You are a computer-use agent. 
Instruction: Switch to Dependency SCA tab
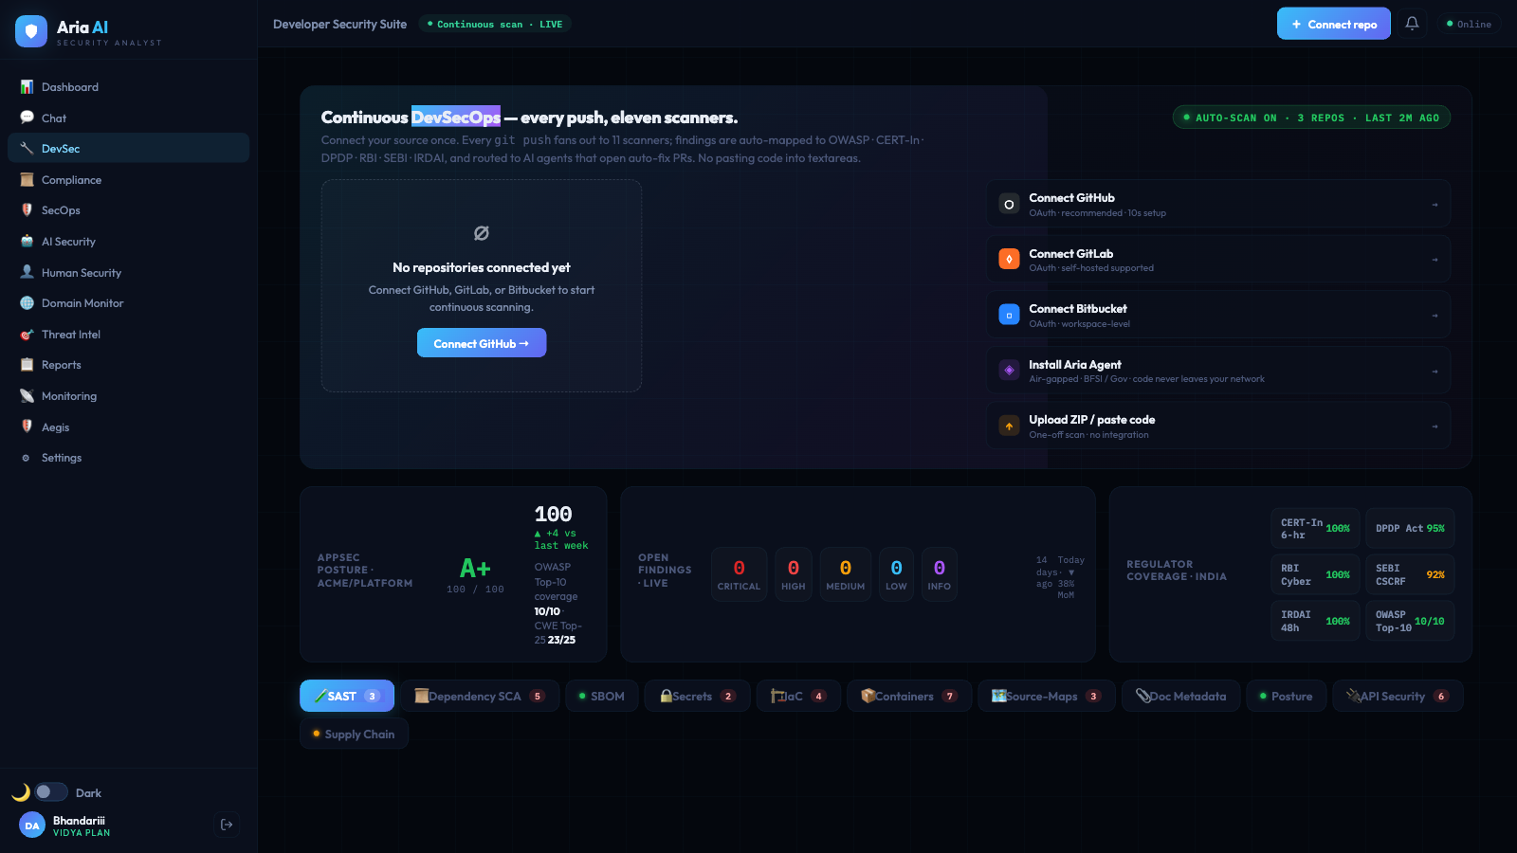click(x=480, y=696)
